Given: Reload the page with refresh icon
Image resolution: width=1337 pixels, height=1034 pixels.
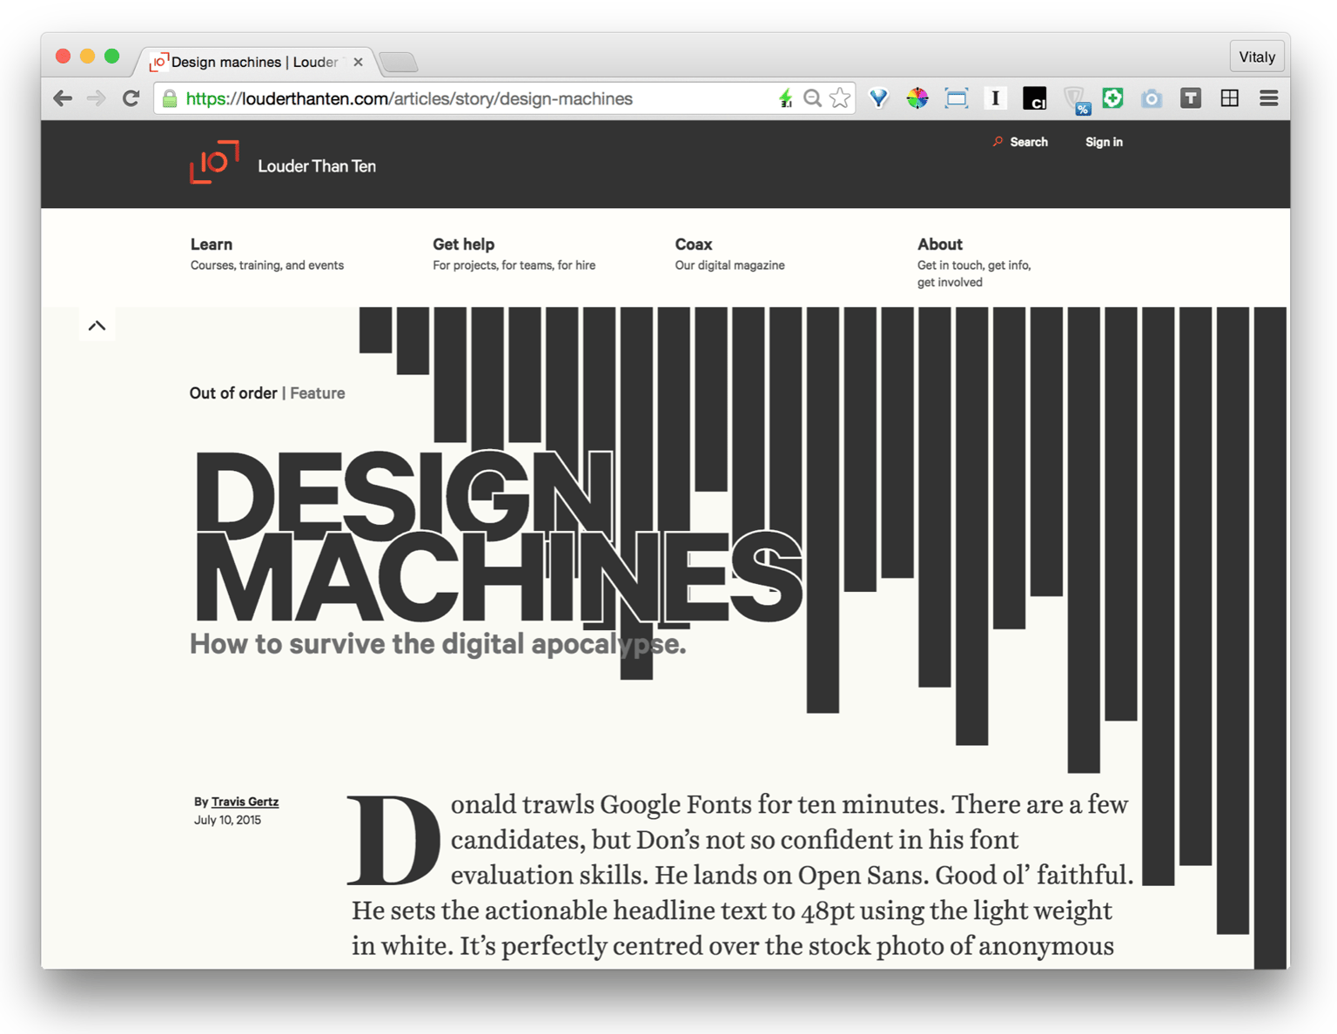Looking at the screenshot, I should (x=131, y=98).
